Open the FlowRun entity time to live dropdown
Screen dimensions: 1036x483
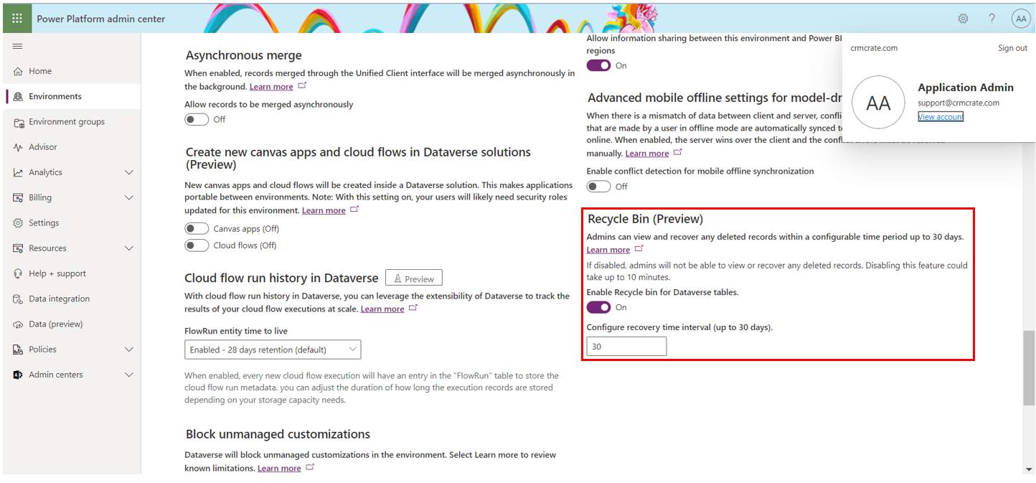pos(273,350)
